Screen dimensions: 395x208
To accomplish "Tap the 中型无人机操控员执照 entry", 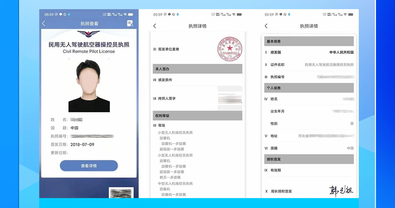I will click(x=175, y=184).
